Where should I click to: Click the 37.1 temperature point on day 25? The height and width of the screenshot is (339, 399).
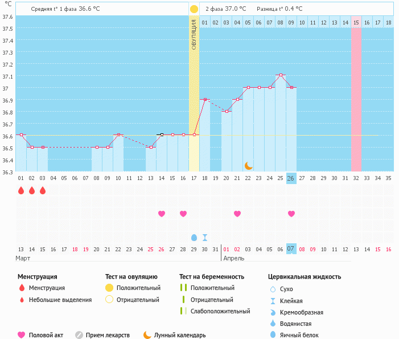[x=281, y=75]
